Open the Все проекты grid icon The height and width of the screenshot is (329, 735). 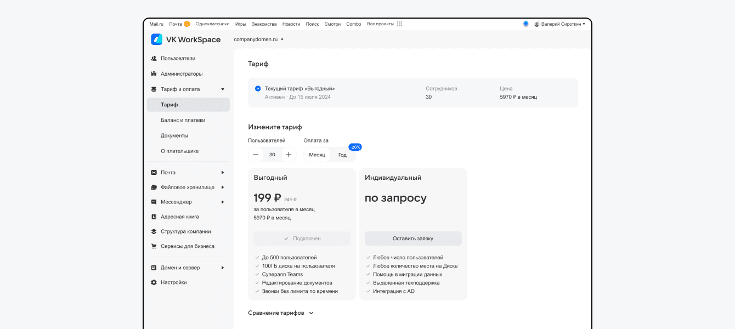(x=399, y=24)
